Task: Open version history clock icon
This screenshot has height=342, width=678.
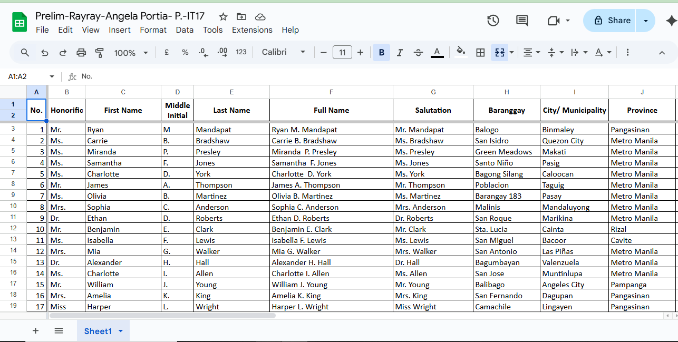Action: 493,21
